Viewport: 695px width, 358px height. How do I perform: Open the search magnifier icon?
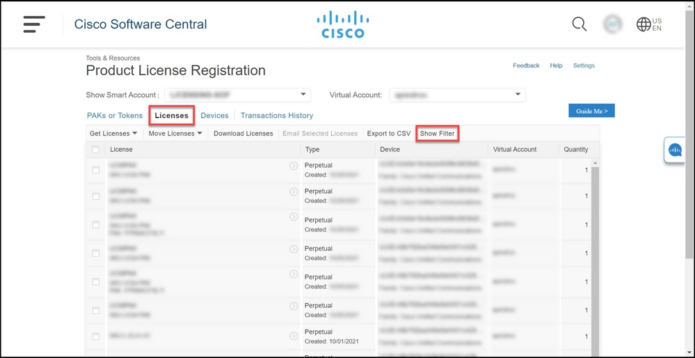579,24
